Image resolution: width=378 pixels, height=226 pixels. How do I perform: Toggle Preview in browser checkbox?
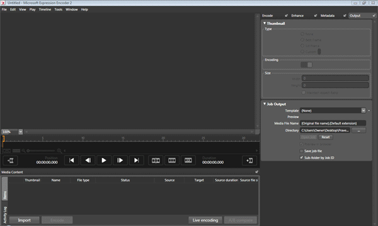click(301, 144)
